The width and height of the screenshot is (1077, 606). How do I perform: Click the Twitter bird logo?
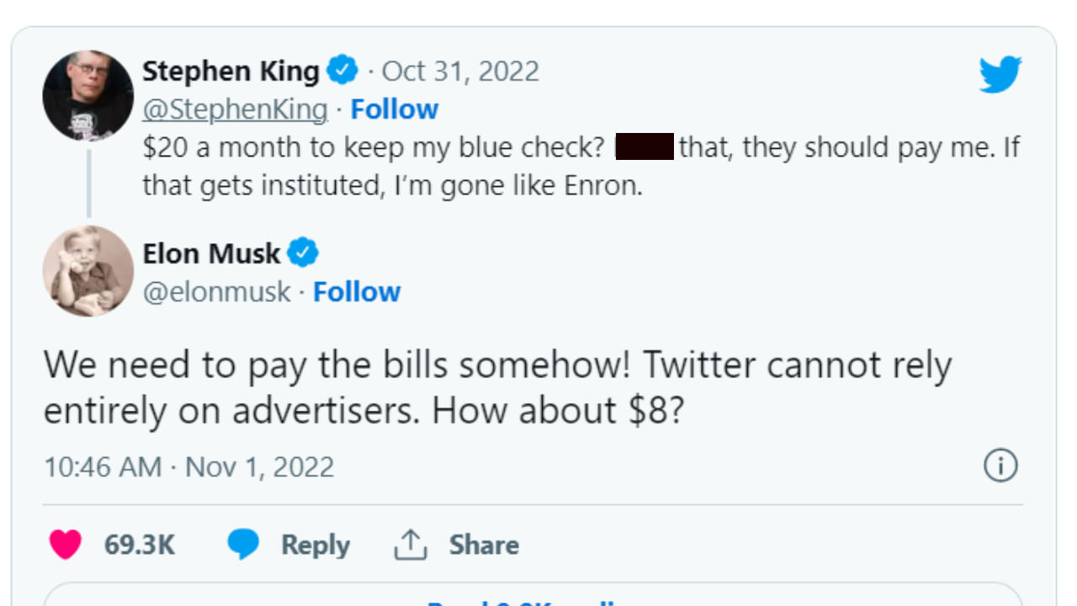click(x=1000, y=75)
